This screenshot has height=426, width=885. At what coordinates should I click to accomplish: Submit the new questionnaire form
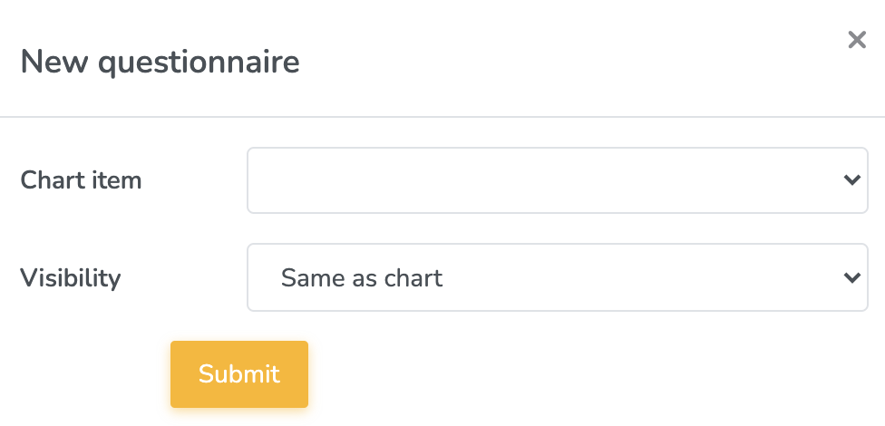239,374
